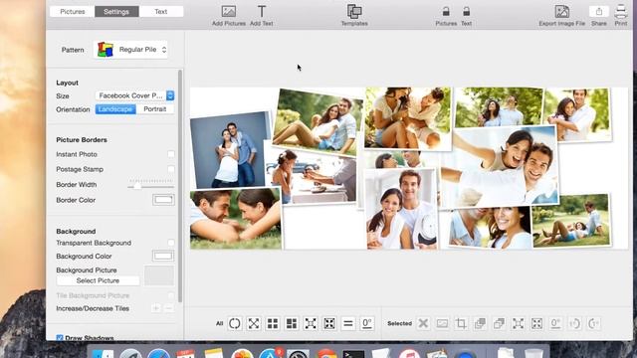The height and width of the screenshot is (358, 637).
Task: Enable the Instant Photo checkbox
Action: click(x=171, y=154)
